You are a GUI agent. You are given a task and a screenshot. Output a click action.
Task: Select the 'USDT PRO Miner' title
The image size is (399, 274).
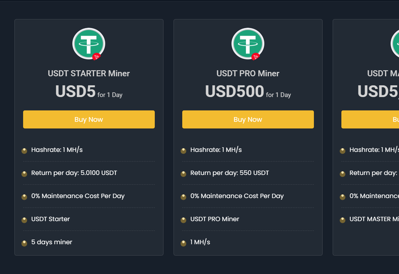[248, 74]
